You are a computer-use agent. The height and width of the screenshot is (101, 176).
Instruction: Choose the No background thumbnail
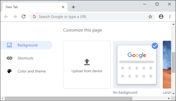tap(137, 65)
